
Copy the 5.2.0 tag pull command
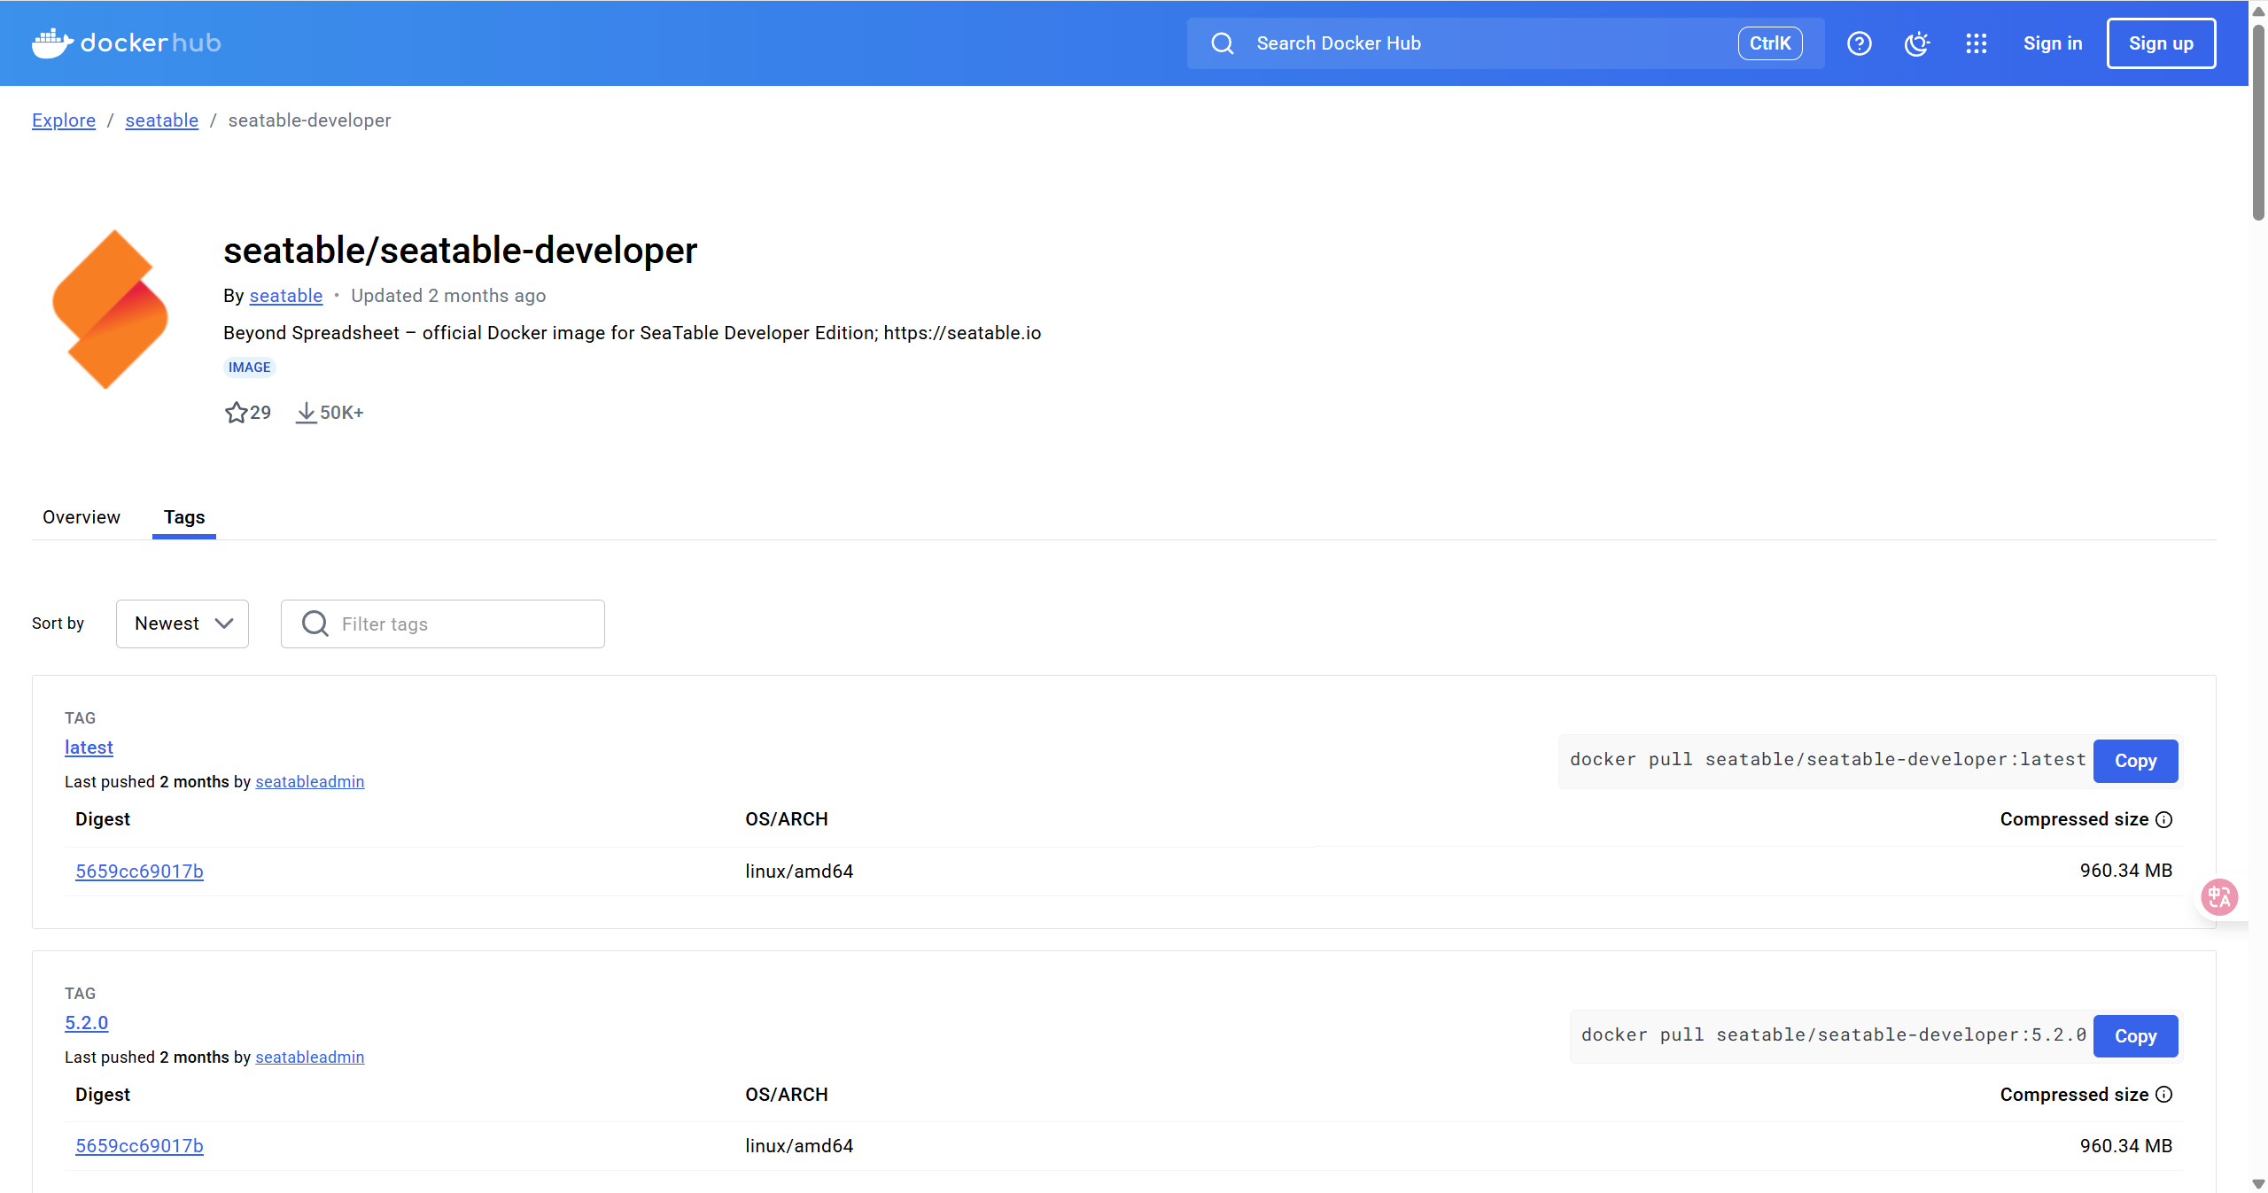point(2135,1036)
